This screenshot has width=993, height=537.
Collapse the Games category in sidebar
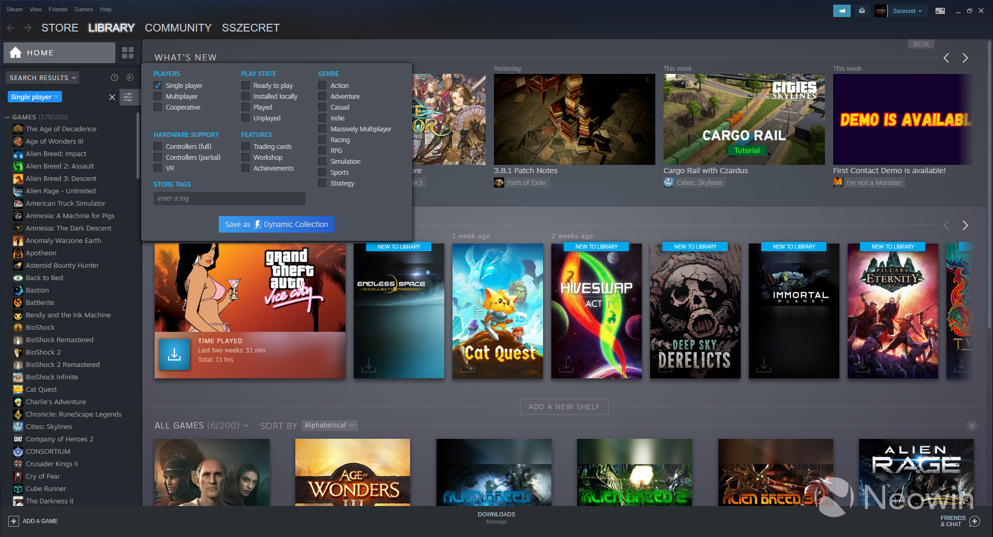[x=7, y=117]
